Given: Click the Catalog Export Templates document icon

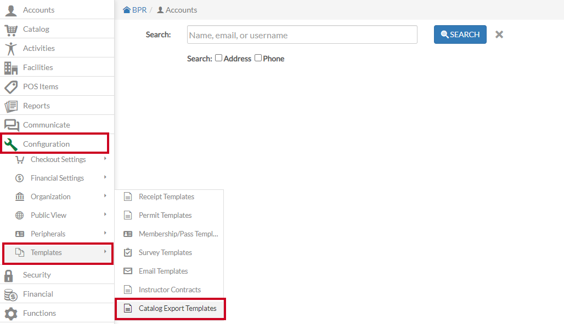Looking at the screenshot, I should tap(128, 308).
